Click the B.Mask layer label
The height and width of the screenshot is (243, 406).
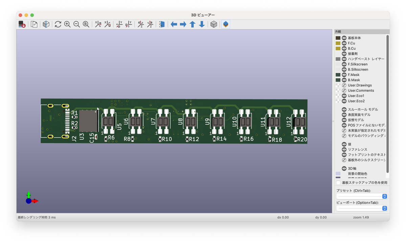coord(354,80)
